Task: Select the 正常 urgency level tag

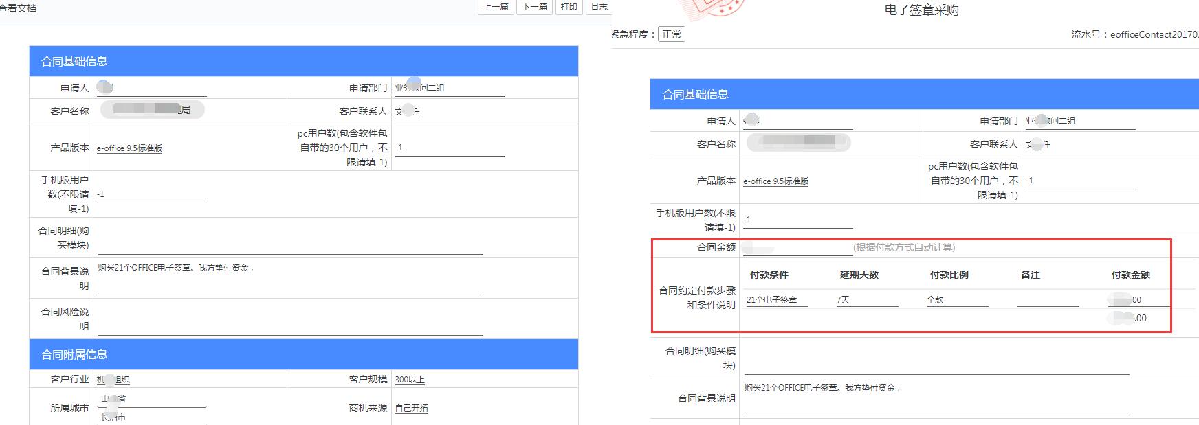Action: coord(671,34)
